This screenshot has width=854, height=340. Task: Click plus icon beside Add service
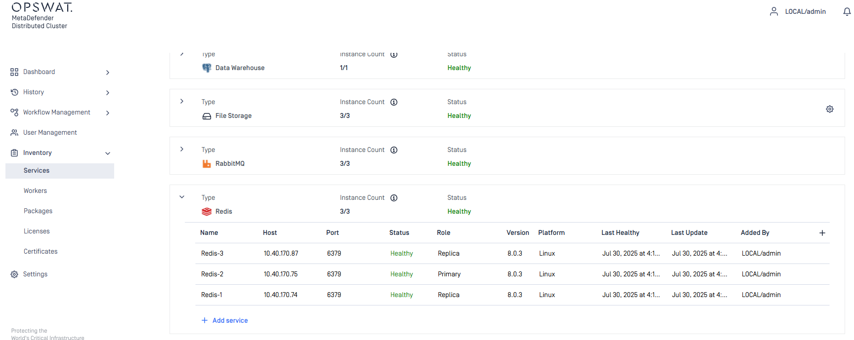click(x=205, y=321)
